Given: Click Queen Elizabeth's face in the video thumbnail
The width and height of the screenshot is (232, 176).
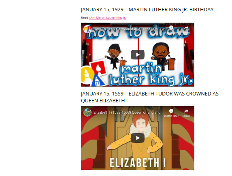Looking at the screenshot, I should (141, 124).
